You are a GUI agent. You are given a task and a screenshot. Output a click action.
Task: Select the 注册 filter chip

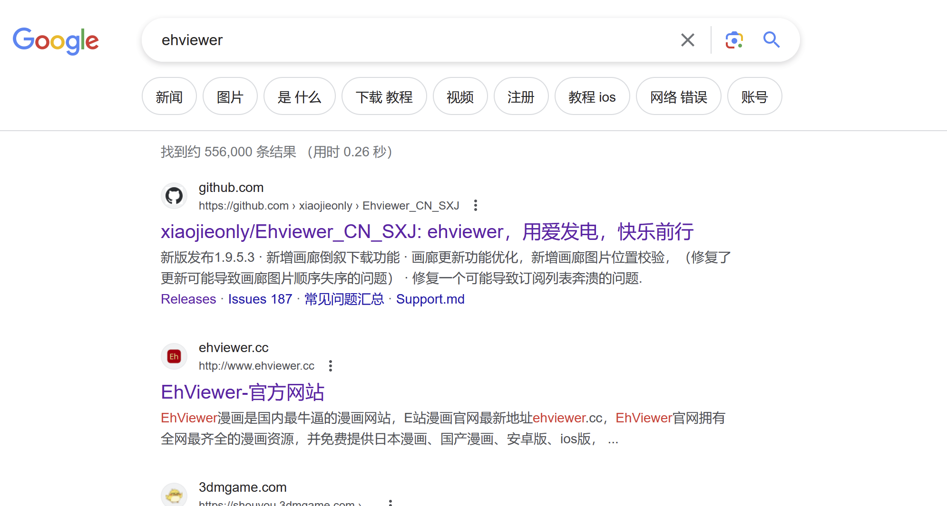[x=521, y=96]
